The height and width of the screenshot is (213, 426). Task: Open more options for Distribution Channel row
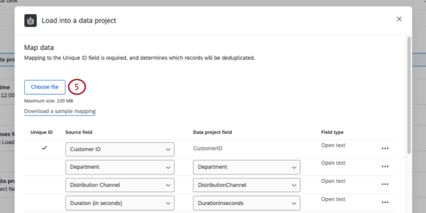click(385, 185)
